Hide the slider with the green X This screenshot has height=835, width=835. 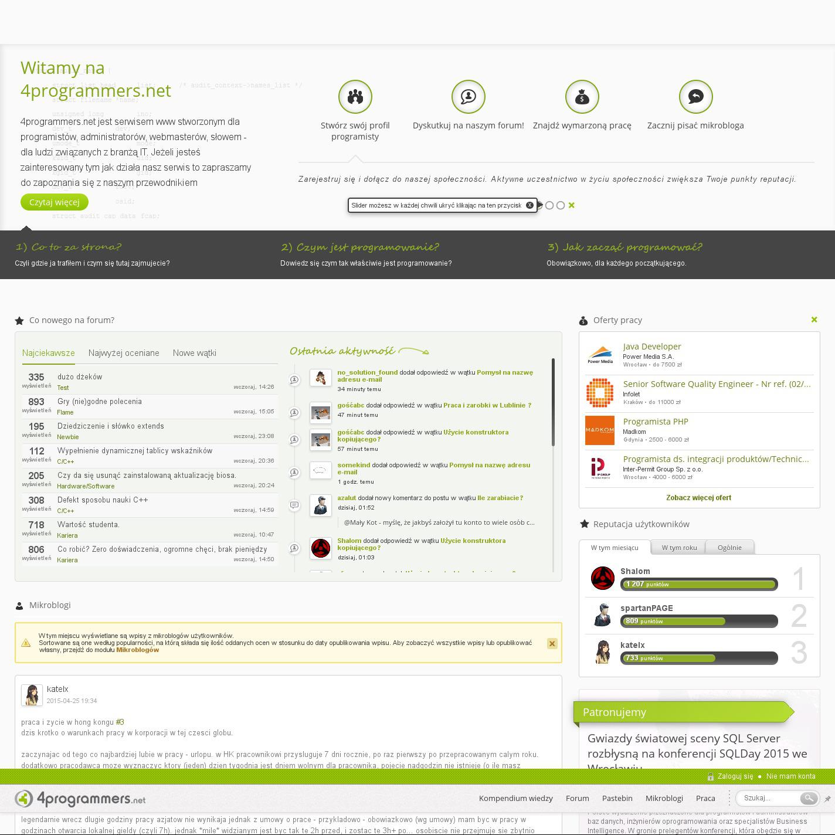tap(572, 205)
